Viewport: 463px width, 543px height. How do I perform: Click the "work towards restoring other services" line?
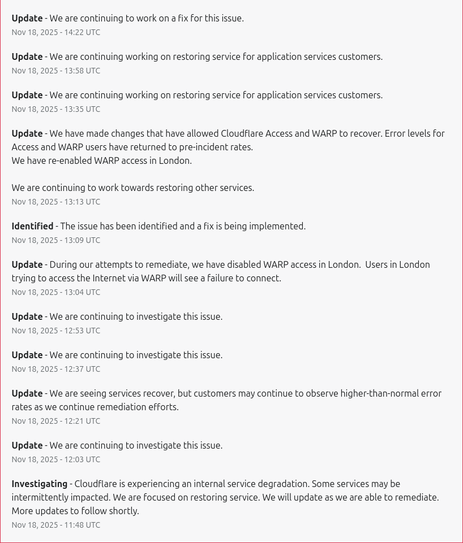133,188
